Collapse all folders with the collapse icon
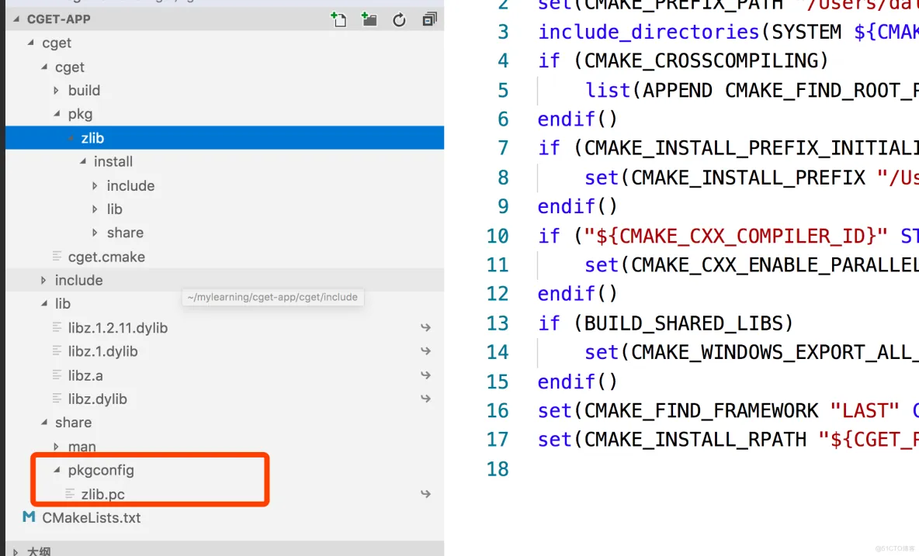The height and width of the screenshot is (556, 919). tap(429, 19)
